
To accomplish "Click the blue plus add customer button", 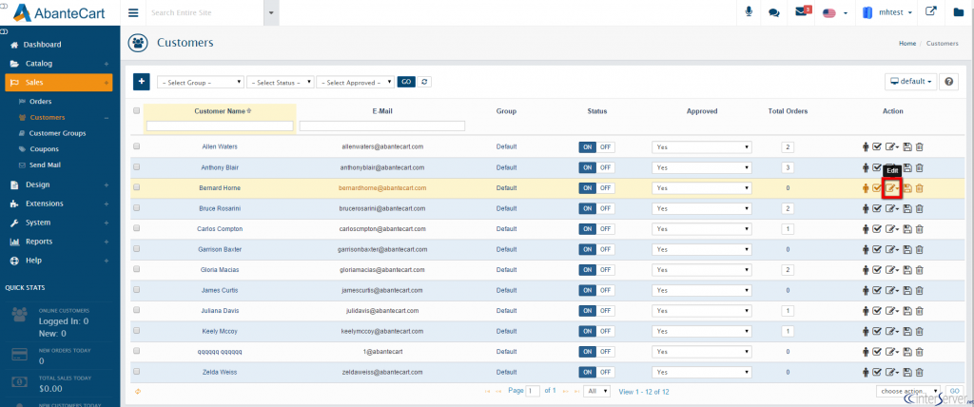I will point(142,82).
